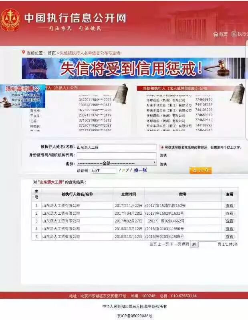248x320 pixels.
Task: Click the 验证码 input containing tpYF
Action: tap(103, 171)
